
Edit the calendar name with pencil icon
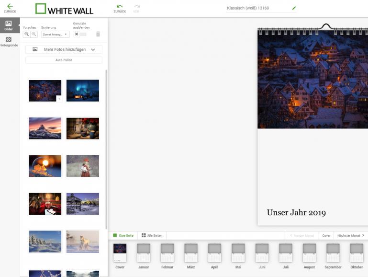(294, 8)
